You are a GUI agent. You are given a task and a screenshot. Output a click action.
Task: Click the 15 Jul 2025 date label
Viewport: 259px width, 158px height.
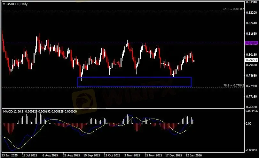click(x=29, y=155)
